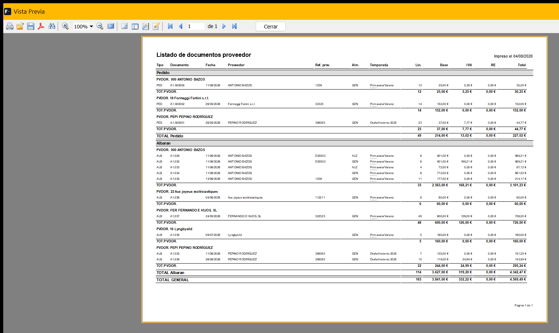Click delivery note A1.032

click(175, 254)
